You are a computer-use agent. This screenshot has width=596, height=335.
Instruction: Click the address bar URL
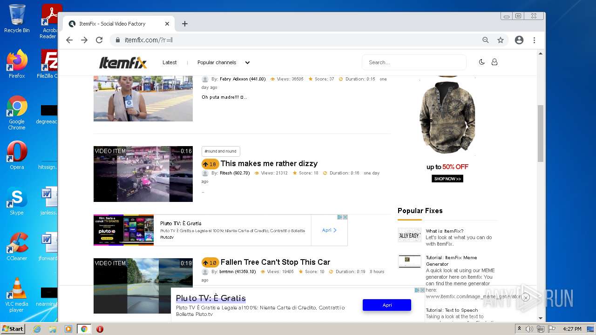[x=149, y=40]
